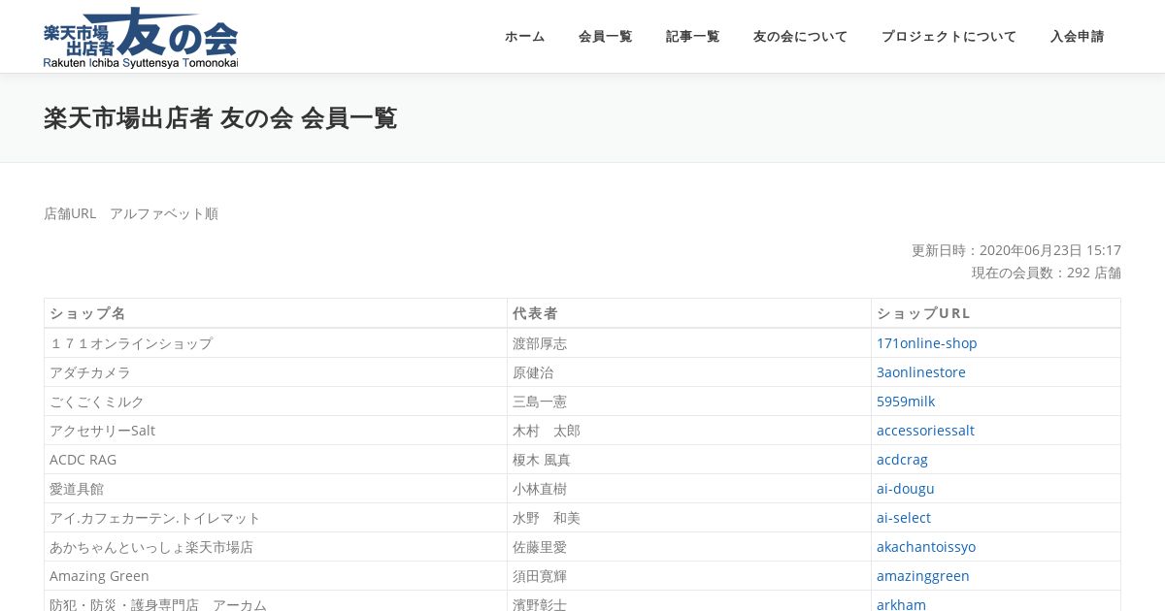
Task: Open the akachantoissyo link
Action: coord(925,547)
